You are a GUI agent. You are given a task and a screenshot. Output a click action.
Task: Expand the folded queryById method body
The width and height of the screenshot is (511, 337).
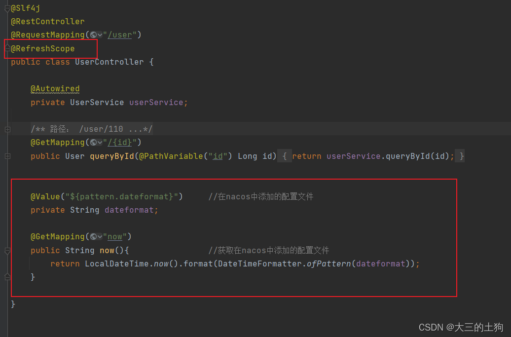point(7,156)
